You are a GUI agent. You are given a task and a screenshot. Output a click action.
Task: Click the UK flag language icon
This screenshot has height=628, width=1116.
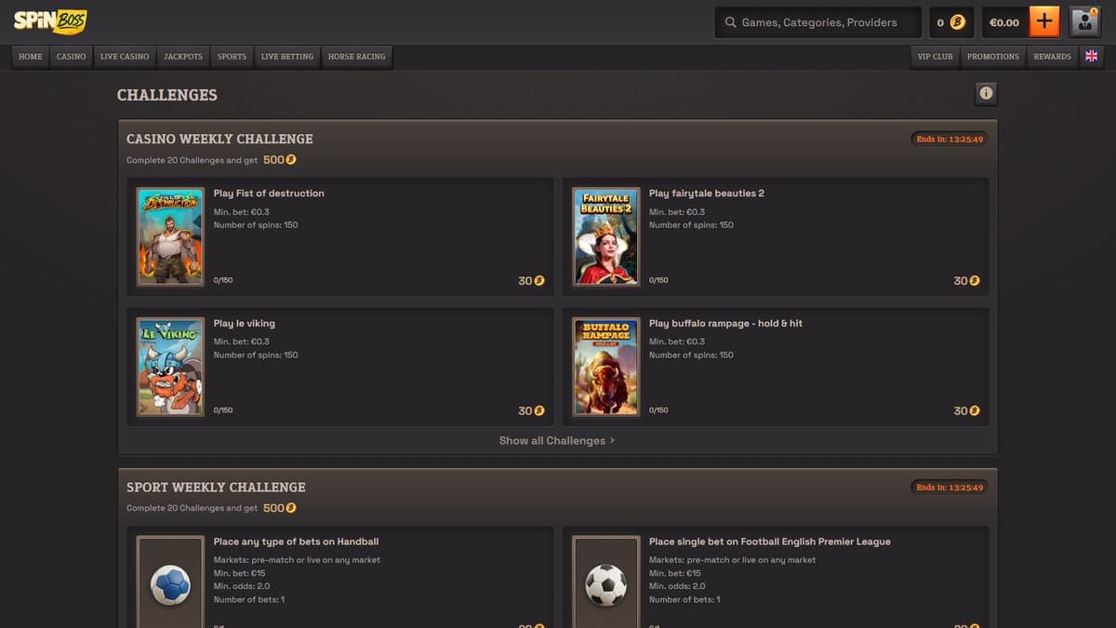click(x=1091, y=56)
